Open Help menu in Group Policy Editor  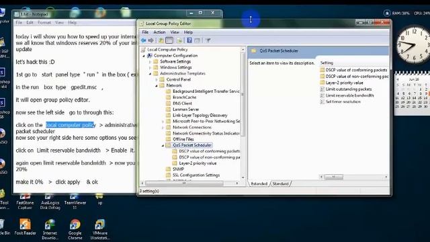coord(188,32)
